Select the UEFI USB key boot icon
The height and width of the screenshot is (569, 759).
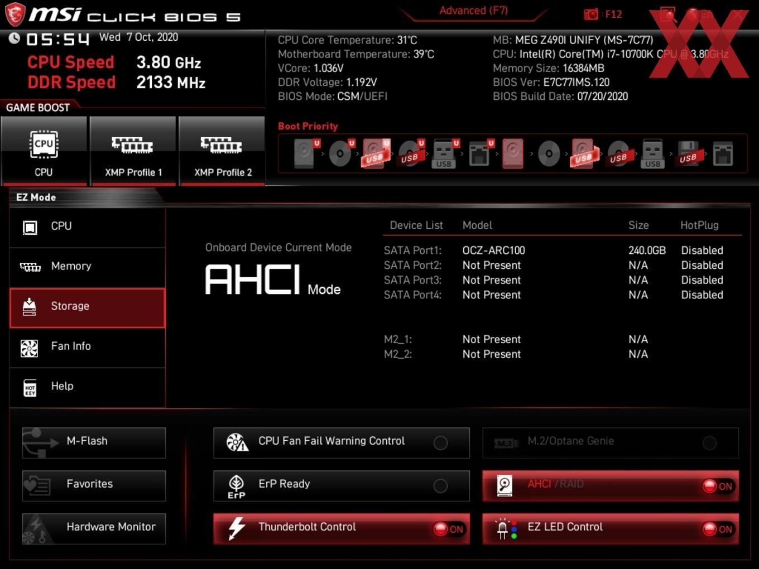point(445,153)
